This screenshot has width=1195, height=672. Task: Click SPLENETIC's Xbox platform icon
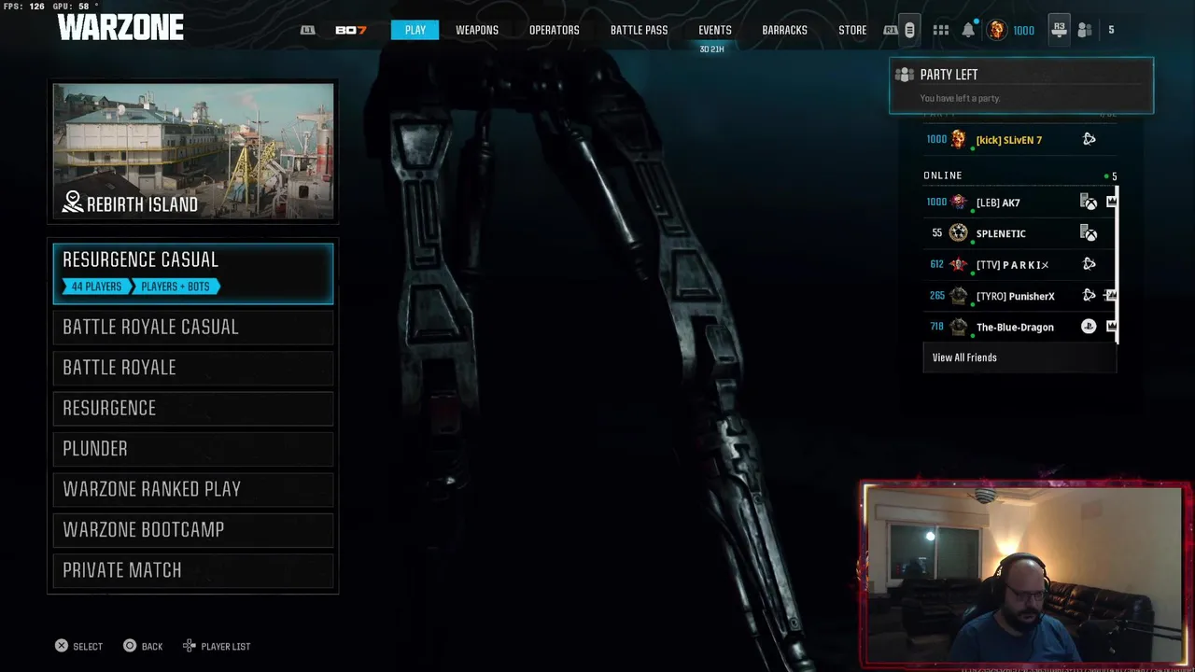[1089, 233]
